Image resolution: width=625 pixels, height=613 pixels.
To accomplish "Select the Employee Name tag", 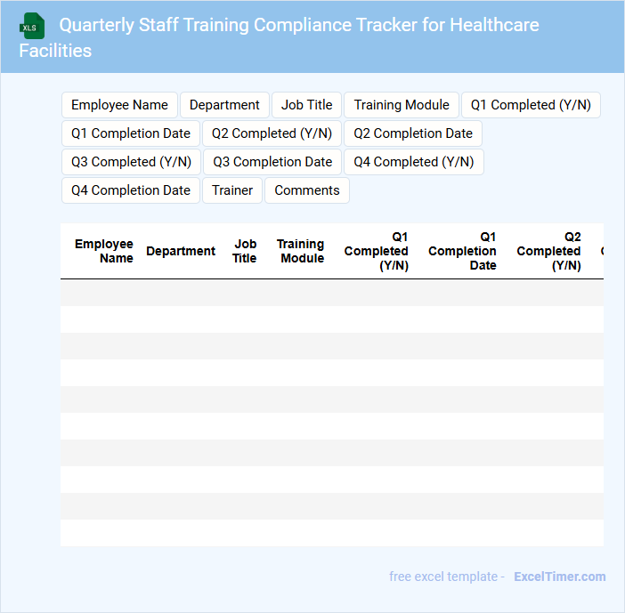I will point(119,105).
